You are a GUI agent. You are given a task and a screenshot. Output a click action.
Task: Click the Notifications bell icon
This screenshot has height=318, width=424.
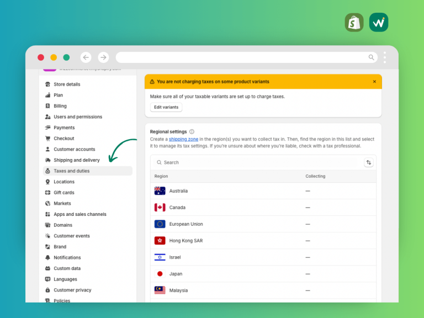47,257
